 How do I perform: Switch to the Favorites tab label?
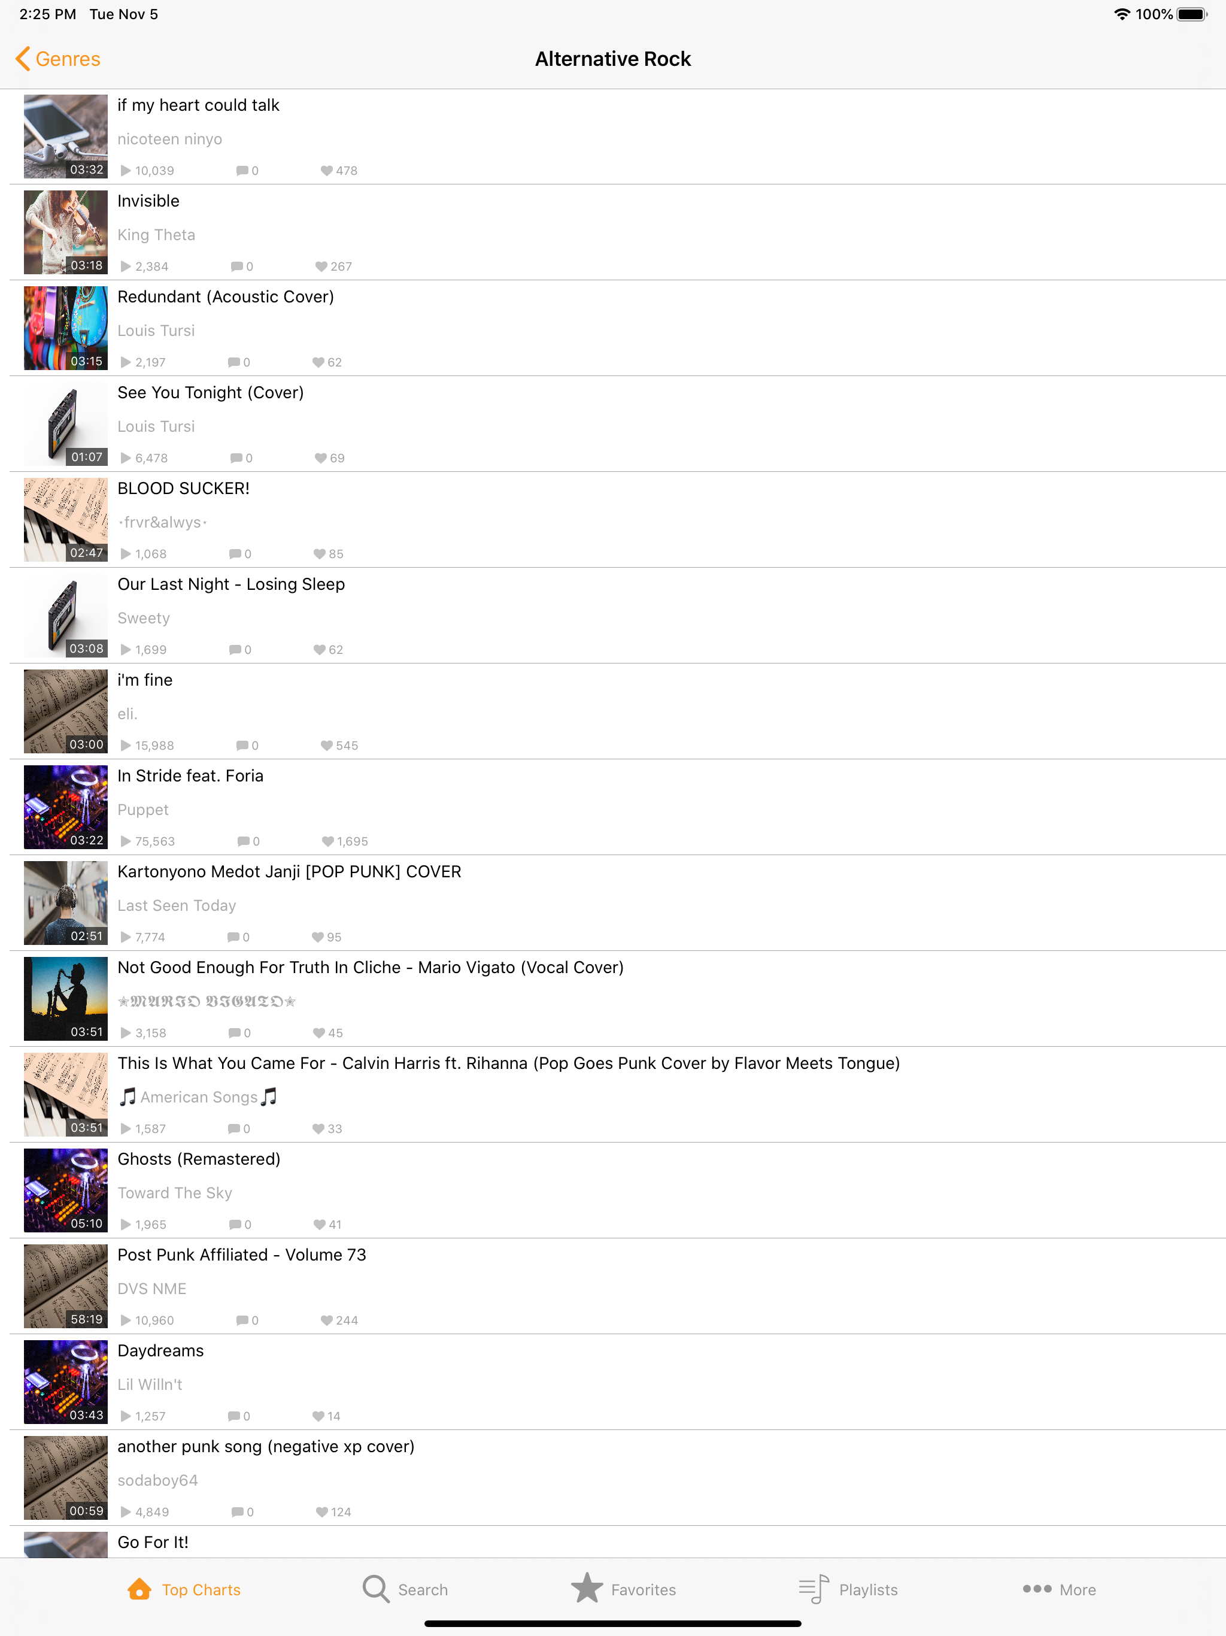644,1589
